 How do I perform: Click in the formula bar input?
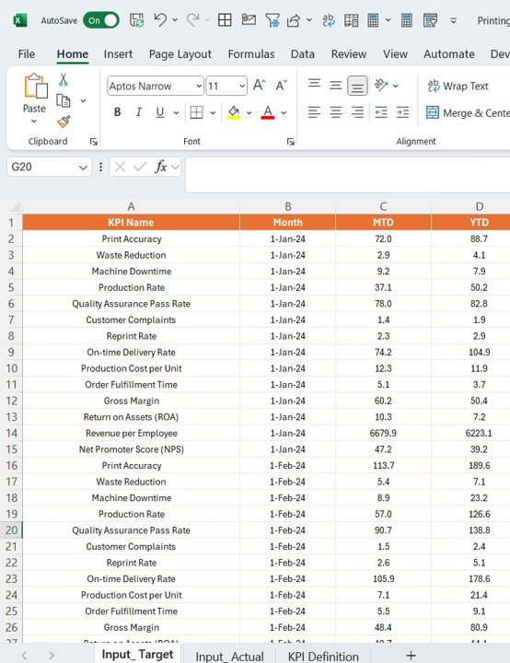tap(348, 174)
